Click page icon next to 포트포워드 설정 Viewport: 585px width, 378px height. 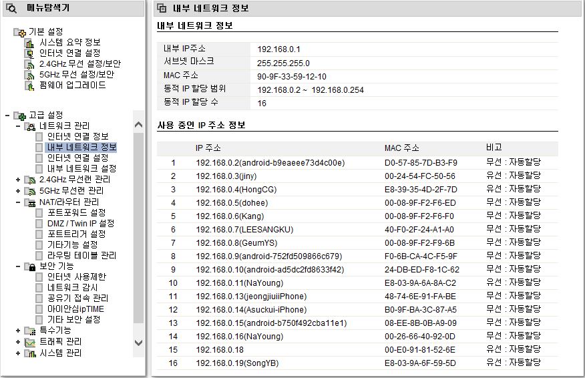pyautogui.click(x=39, y=212)
